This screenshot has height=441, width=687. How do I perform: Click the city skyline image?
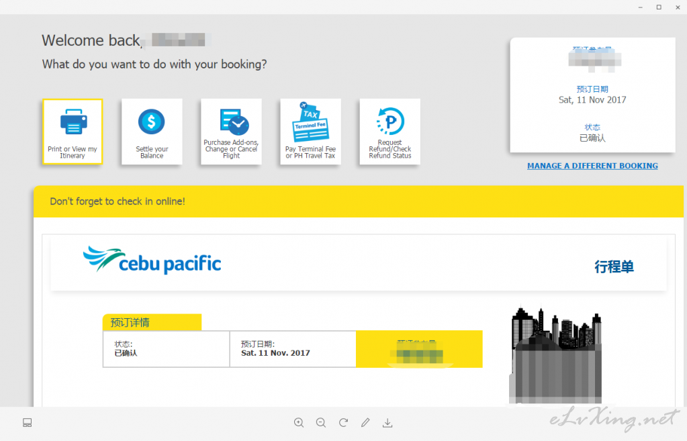[555, 354]
